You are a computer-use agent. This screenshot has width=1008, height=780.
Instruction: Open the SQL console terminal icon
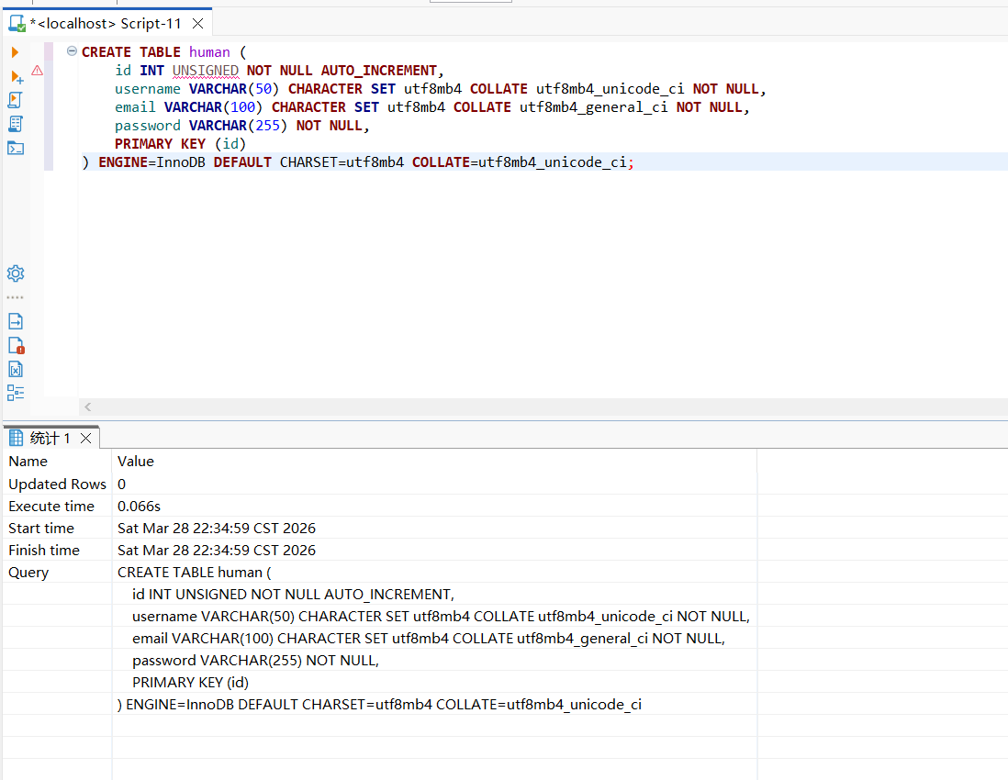16,148
